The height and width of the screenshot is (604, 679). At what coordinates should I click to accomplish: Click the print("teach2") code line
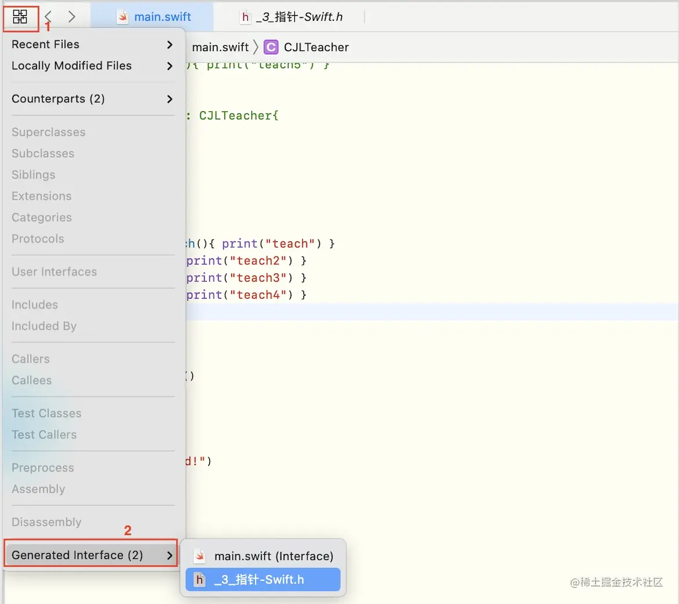coord(246,261)
